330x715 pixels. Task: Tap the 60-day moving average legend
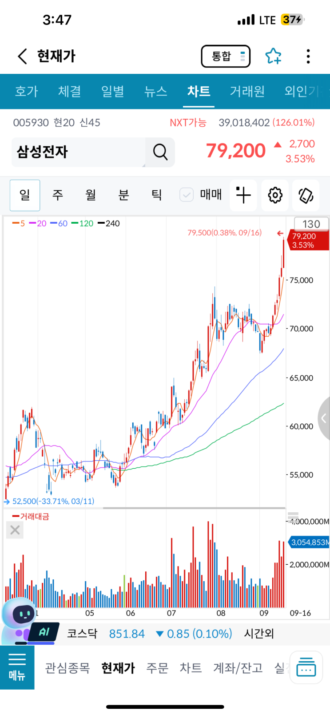coord(59,223)
